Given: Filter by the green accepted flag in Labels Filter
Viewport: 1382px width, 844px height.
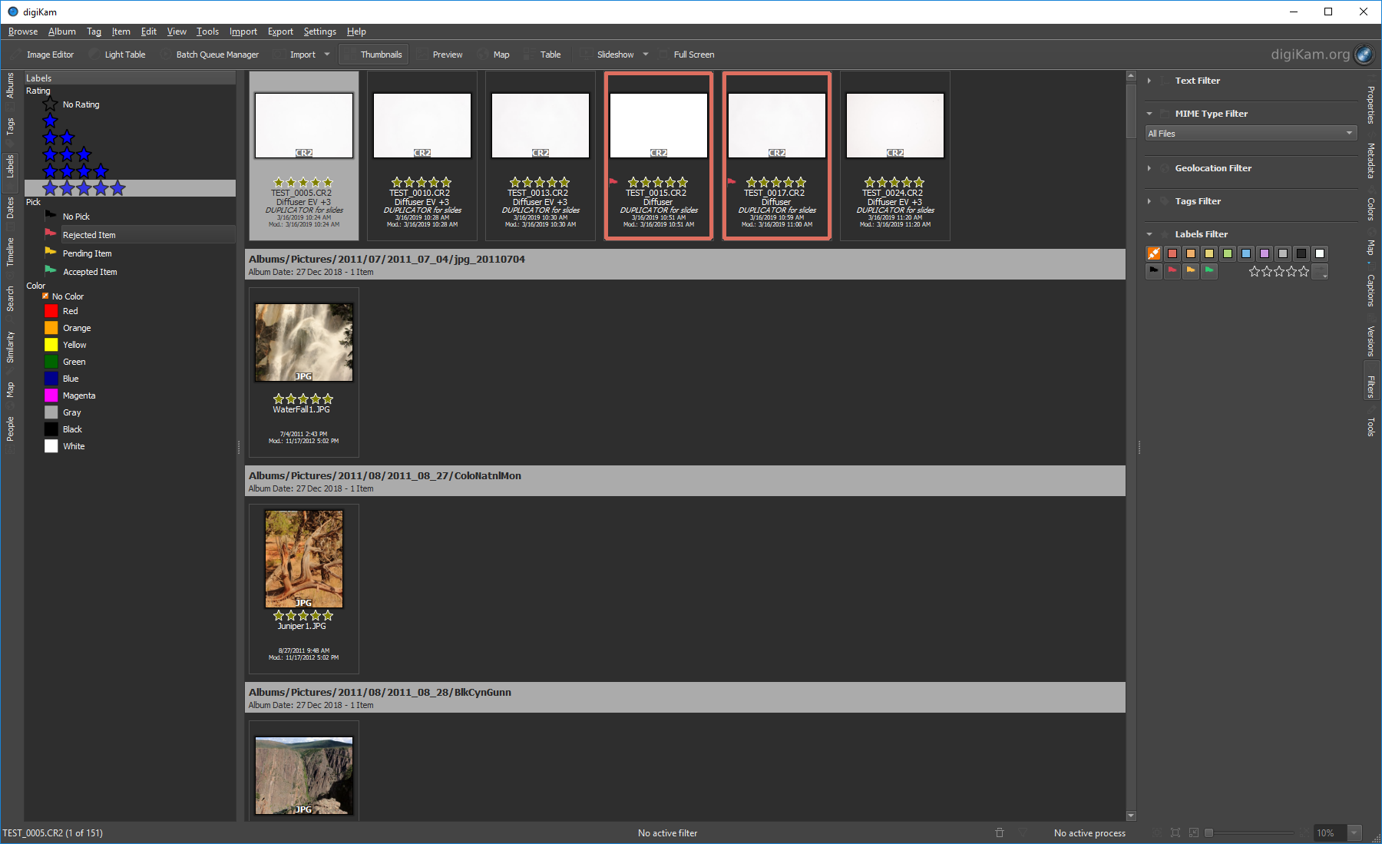Looking at the screenshot, I should pyautogui.click(x=1209, y=271).
